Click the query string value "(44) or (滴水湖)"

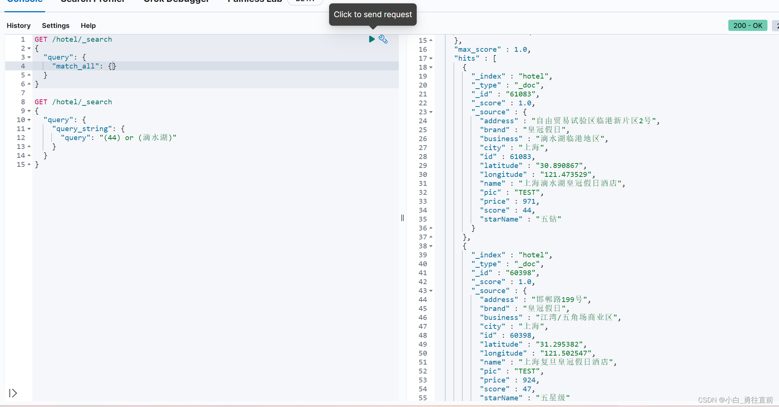coord(138,138)
